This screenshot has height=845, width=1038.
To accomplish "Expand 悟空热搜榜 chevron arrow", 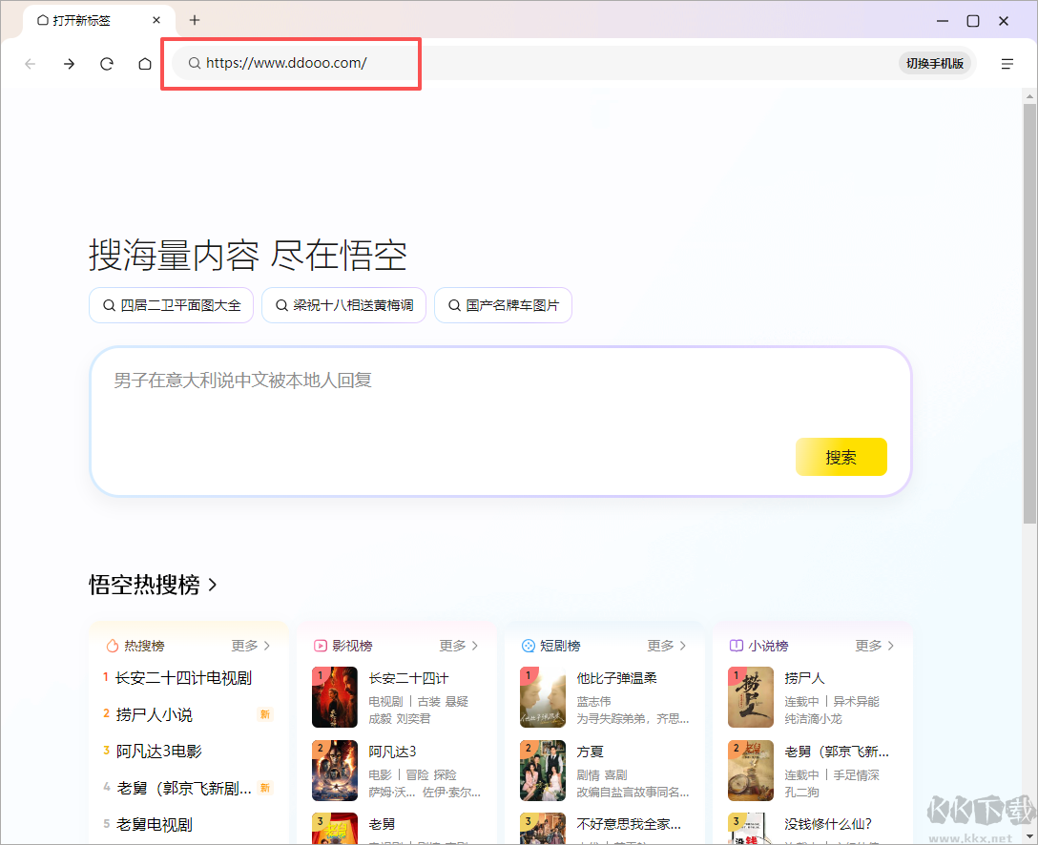I will [x=213, y=585].
